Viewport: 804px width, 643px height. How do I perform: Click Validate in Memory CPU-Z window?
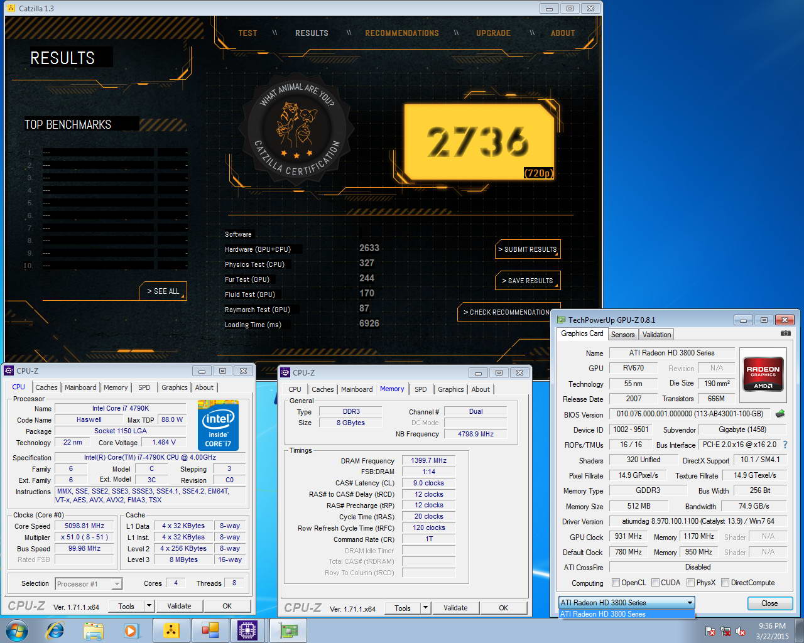(455, 608)
